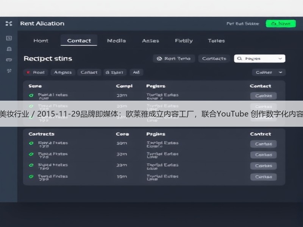Select the lock-shaped sidebar icon

[x=9, y=49]
